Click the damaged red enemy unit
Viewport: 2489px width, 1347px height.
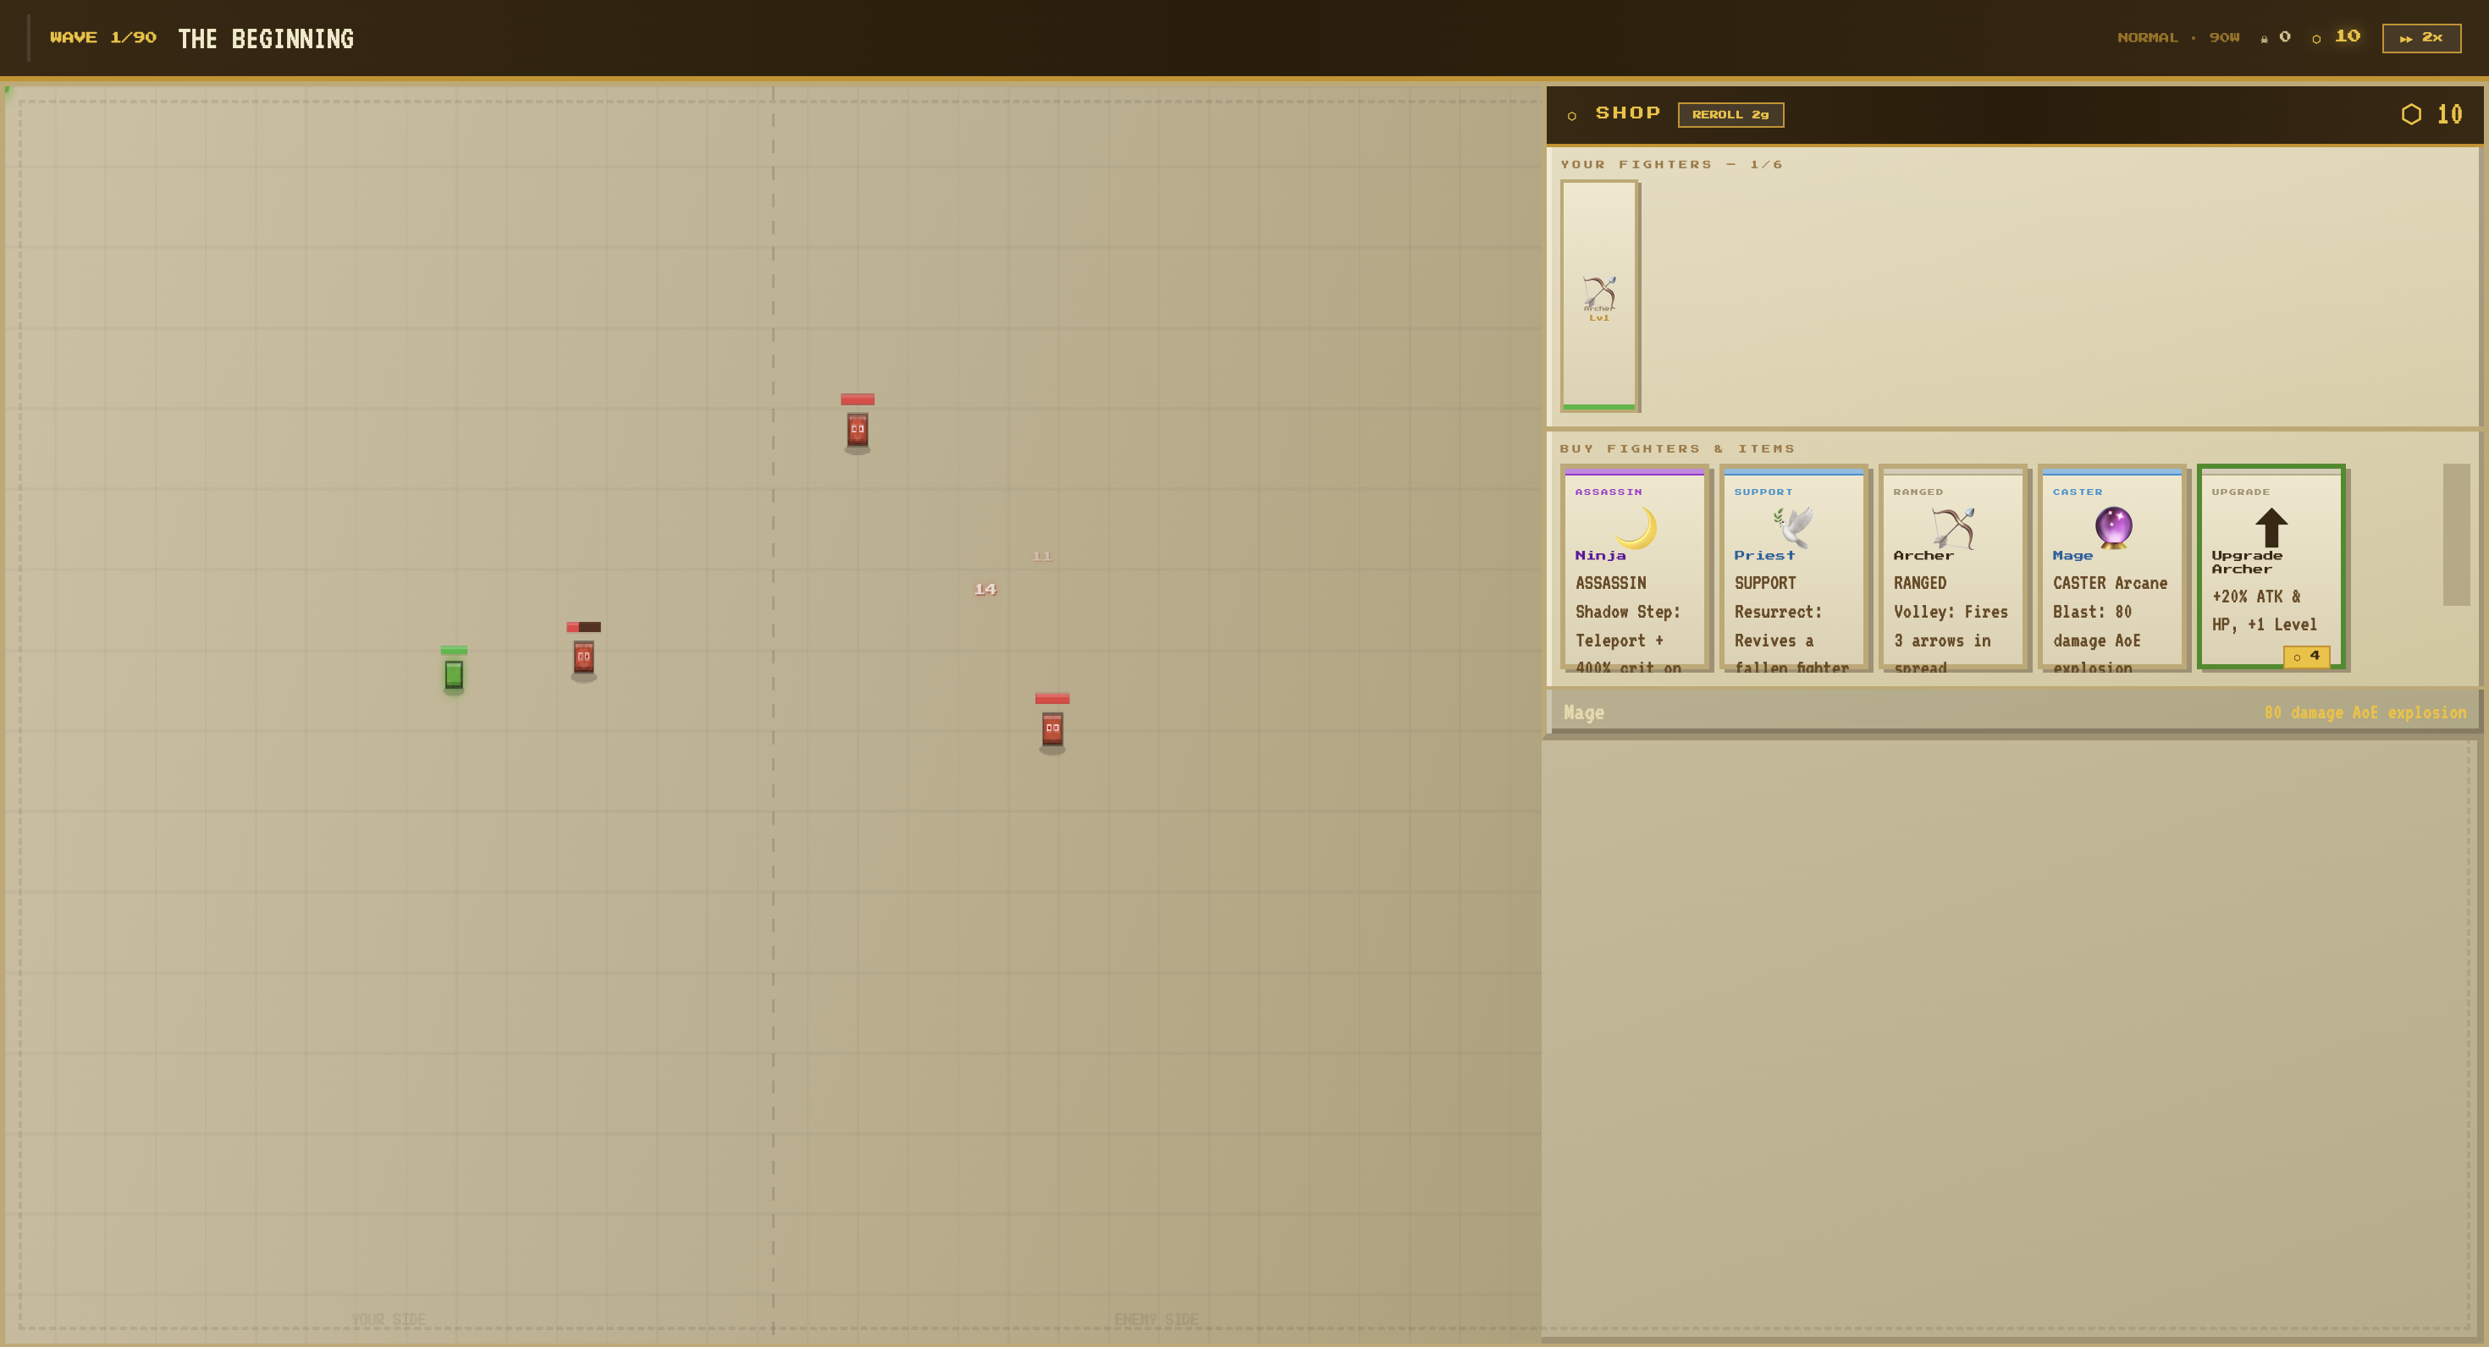coord(583,657)
